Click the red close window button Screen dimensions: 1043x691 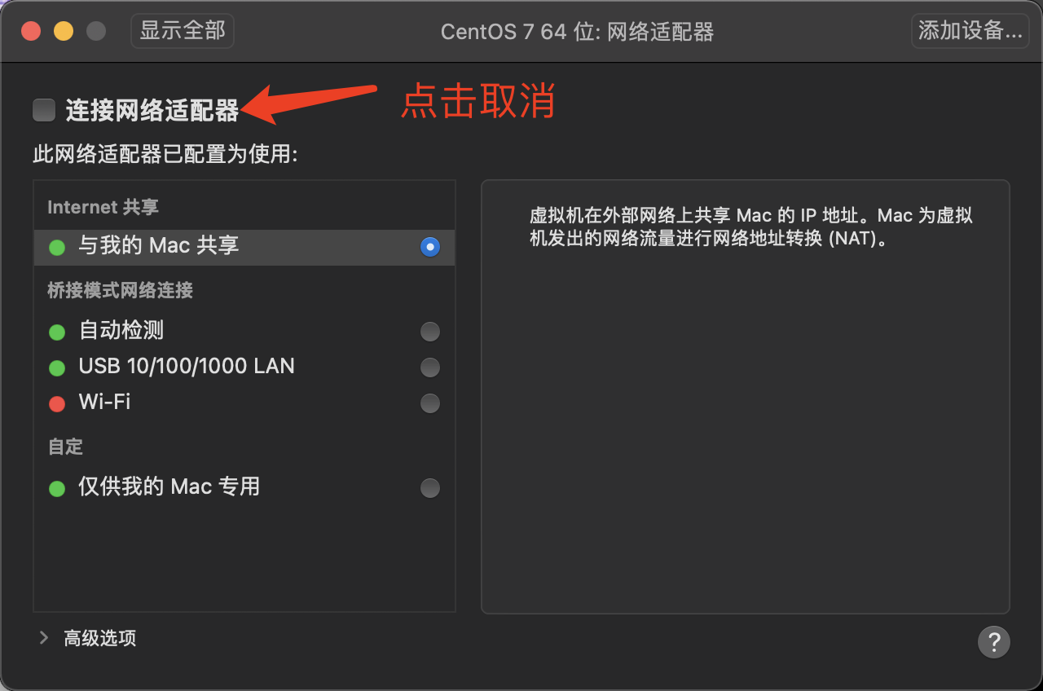tap(31, 32)
